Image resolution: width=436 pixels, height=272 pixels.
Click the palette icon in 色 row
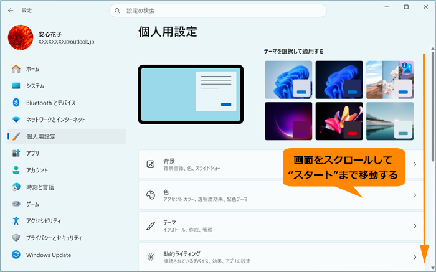click(151, 195)
